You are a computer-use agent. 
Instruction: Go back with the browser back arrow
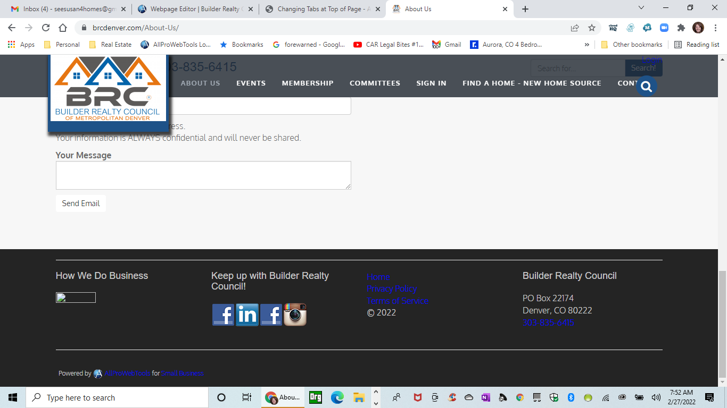click(x=12, y=28)
